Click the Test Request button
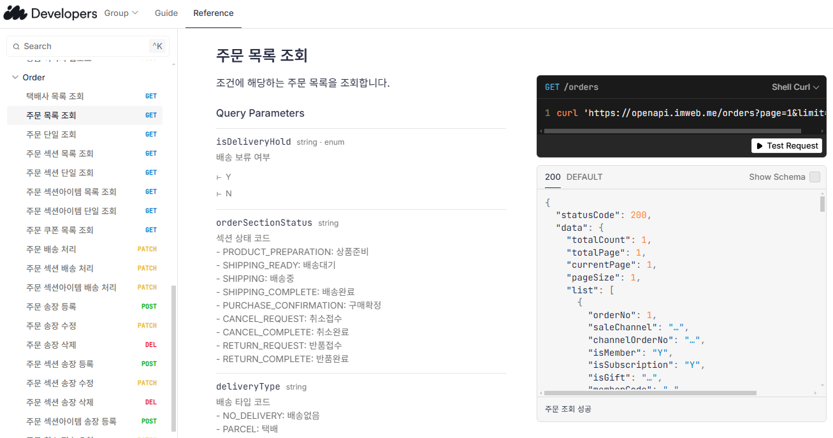This screenshot has width=833, height=438. (x=786, y=146)
